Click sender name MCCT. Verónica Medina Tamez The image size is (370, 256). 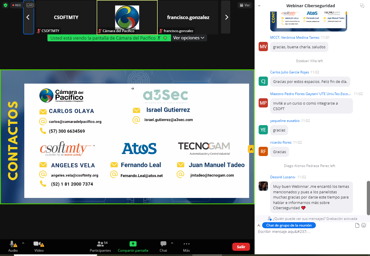295,38
